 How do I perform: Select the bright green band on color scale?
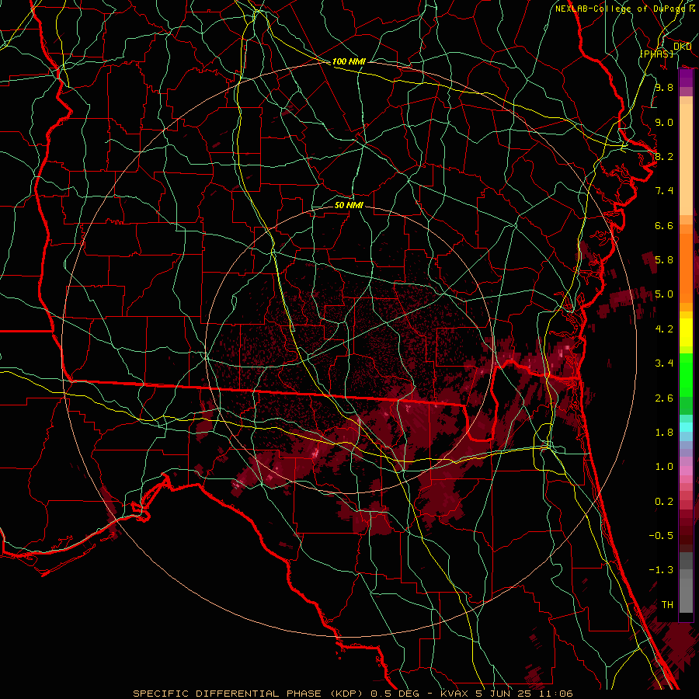click(686, 375)
